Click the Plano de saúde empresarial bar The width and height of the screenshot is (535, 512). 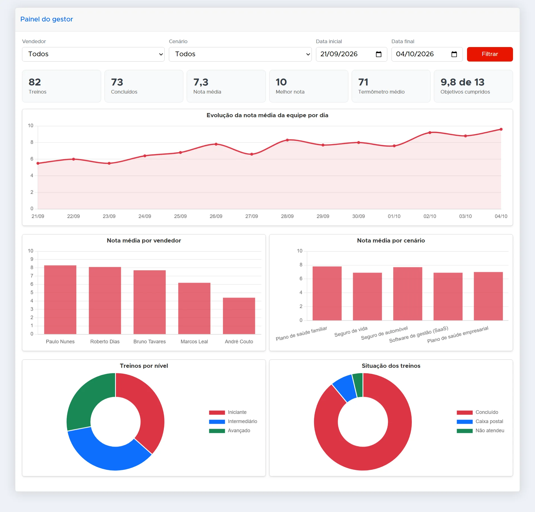point(488,296)
